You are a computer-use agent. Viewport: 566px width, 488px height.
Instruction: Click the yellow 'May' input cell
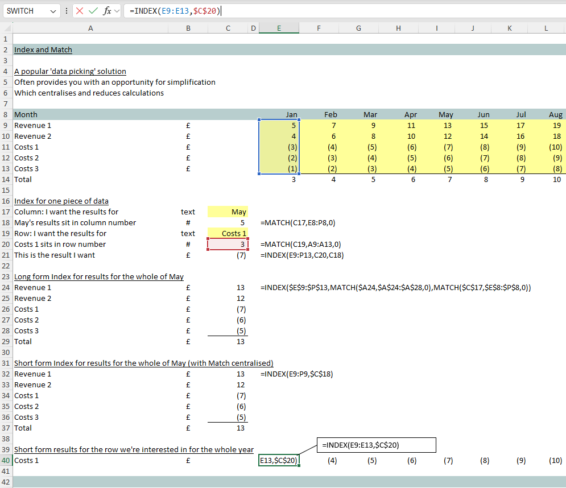tap(228, 212)
